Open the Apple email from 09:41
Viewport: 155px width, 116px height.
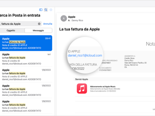coord(26,43)
